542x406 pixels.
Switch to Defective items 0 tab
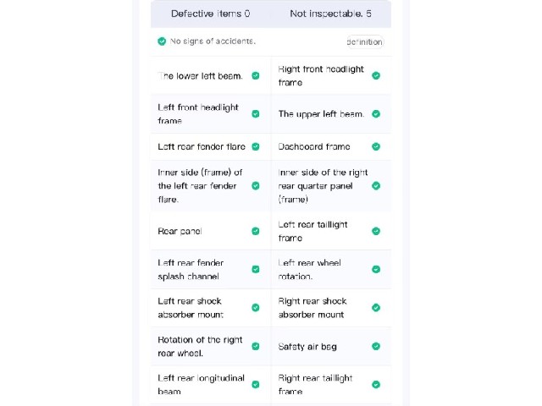pyautogui.click(x=211, y=14)
